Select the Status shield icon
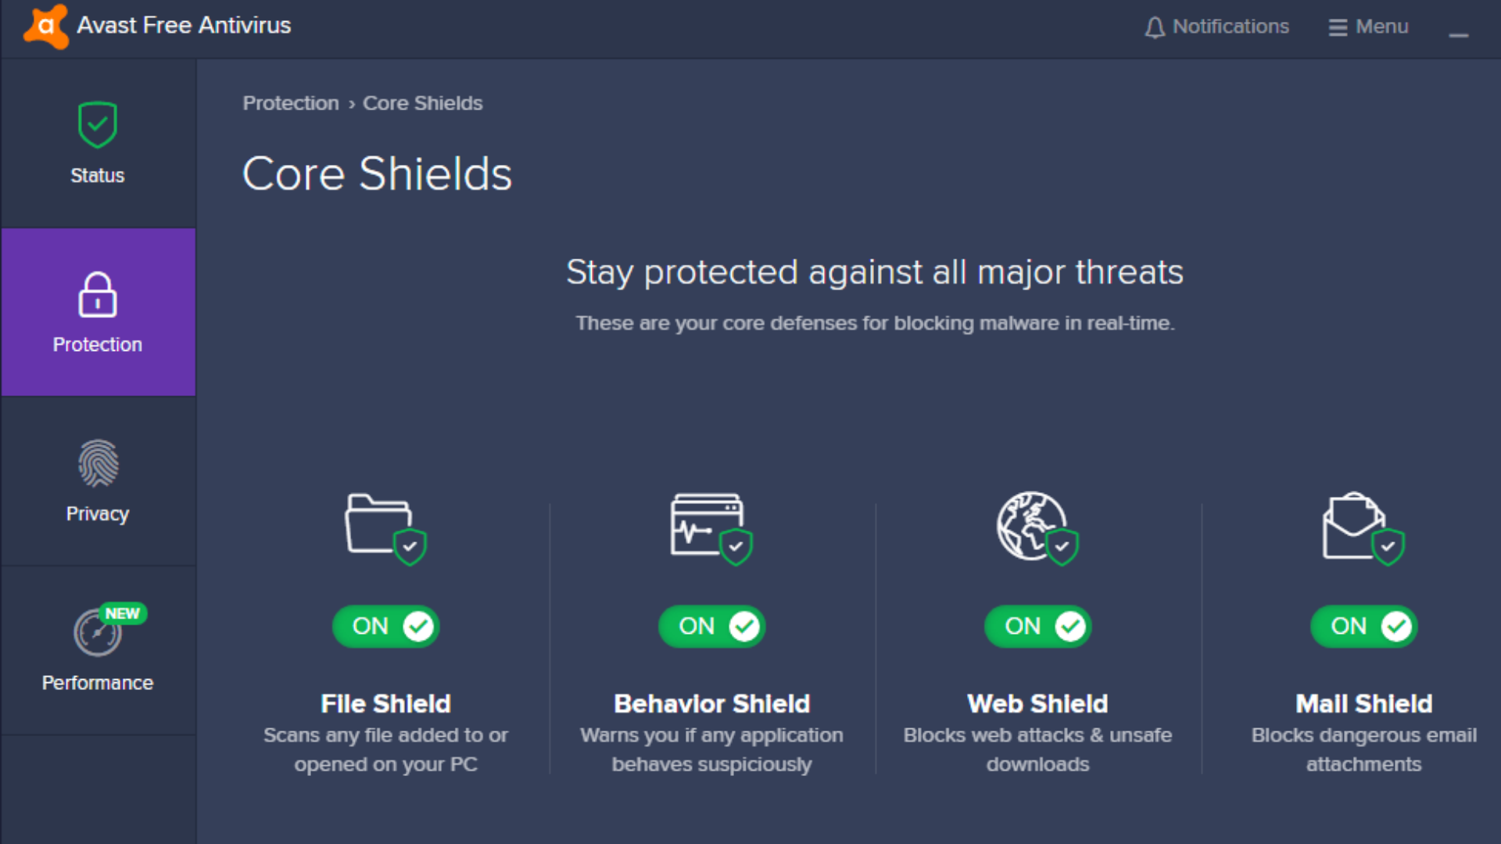Viewport: 1501px width, 844px height. tap(97, 124)
